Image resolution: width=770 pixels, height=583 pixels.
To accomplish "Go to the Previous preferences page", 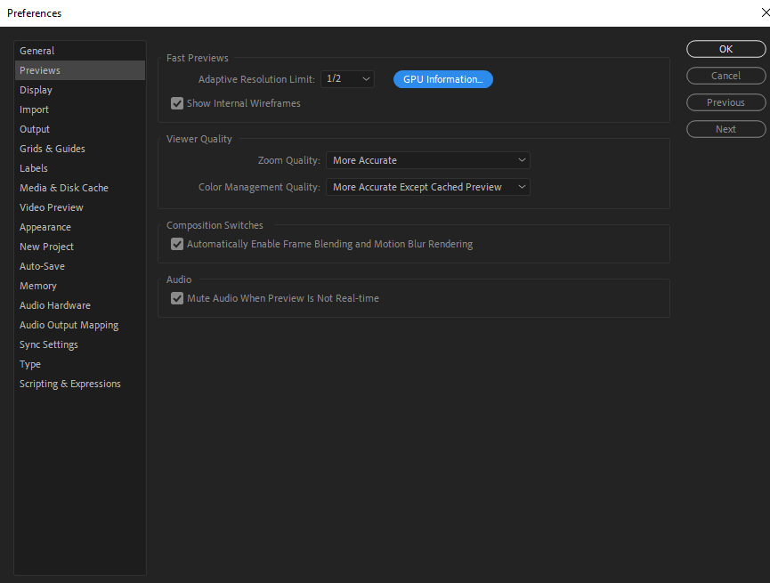I will 725,102.
